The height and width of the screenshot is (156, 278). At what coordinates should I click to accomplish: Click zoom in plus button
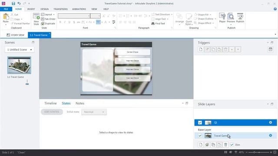[271, 152]
